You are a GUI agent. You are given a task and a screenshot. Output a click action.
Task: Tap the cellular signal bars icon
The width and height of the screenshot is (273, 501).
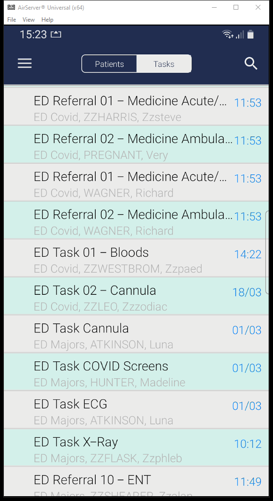click(x=240, y=35)
